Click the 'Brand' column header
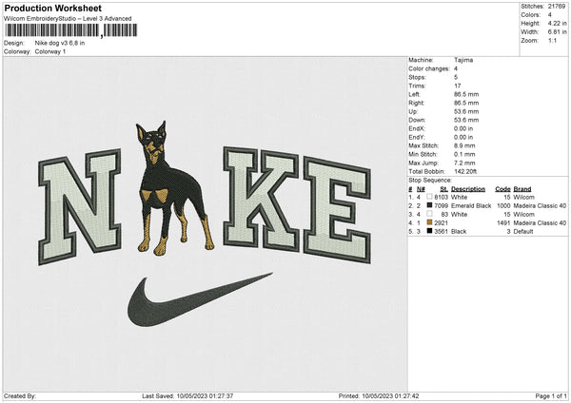Image resolution: width=571 pixels, height=403 pixels. click(x=522, y=189)
